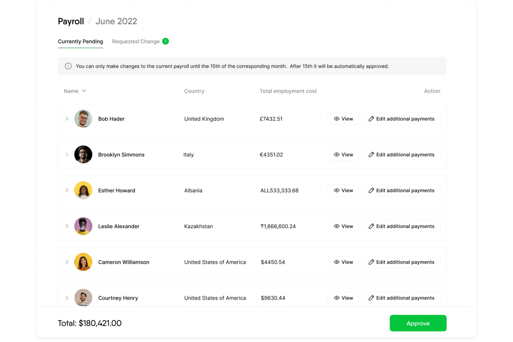The height and width of the screenshot is (342, 513).
Task: View Esther Howard's payroll details
Action: [343, 190]
